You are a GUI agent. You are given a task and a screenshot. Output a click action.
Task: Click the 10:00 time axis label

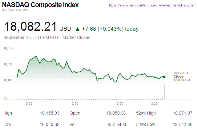click(28, 104)
